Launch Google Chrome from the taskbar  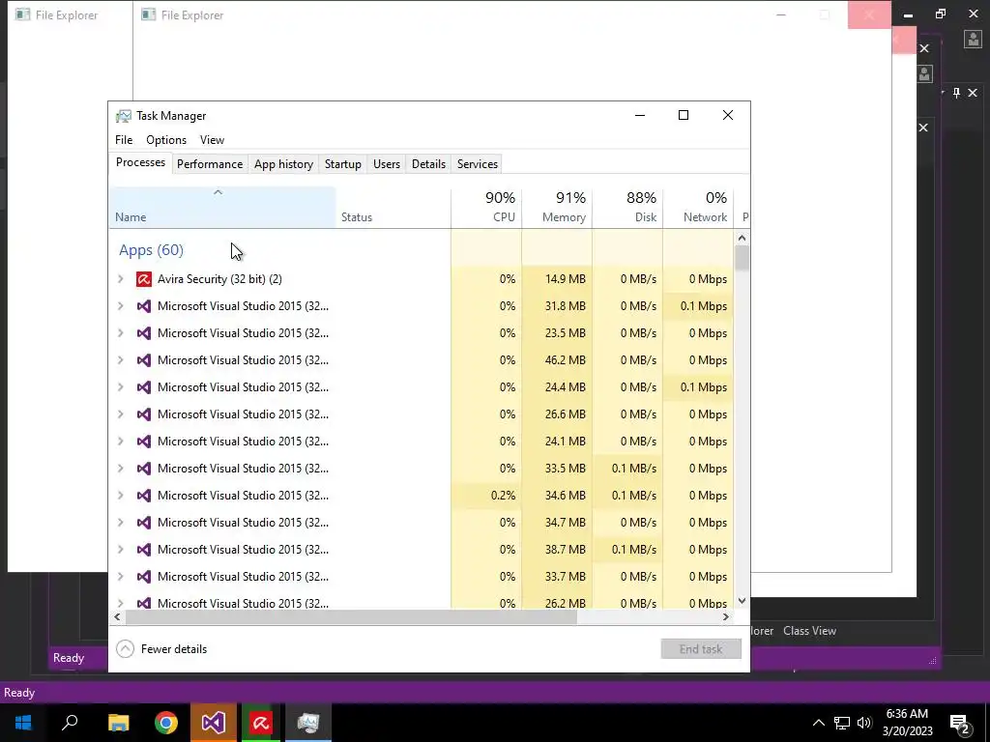tap(166, 723)
